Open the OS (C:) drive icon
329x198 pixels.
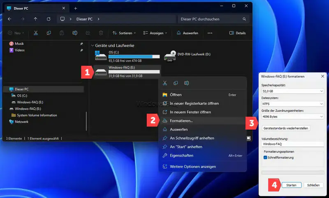click(101, 56)
